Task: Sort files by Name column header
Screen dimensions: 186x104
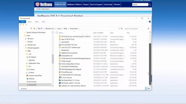Action: pyautogui.click(x=61, y=33)
